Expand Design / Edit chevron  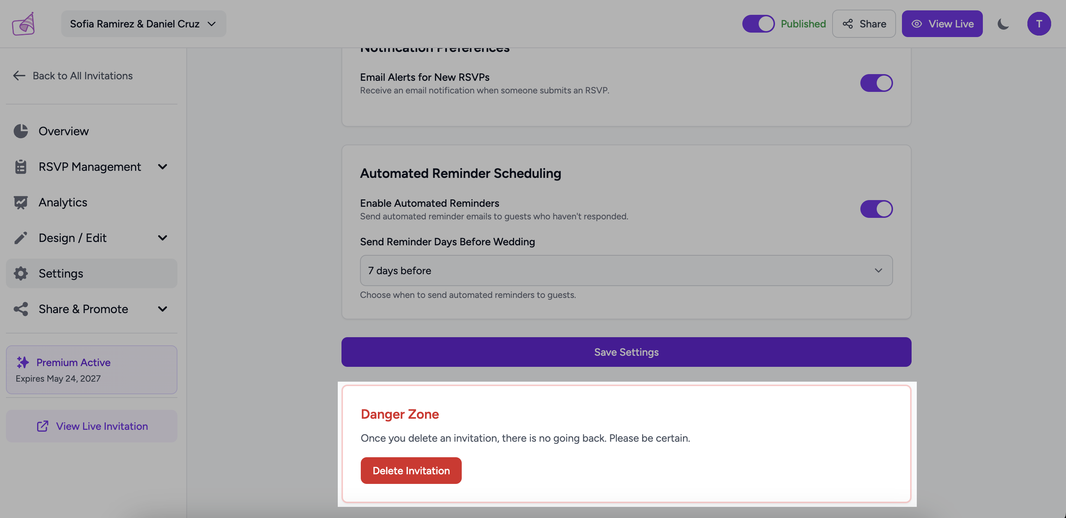[x=163, y=238]
